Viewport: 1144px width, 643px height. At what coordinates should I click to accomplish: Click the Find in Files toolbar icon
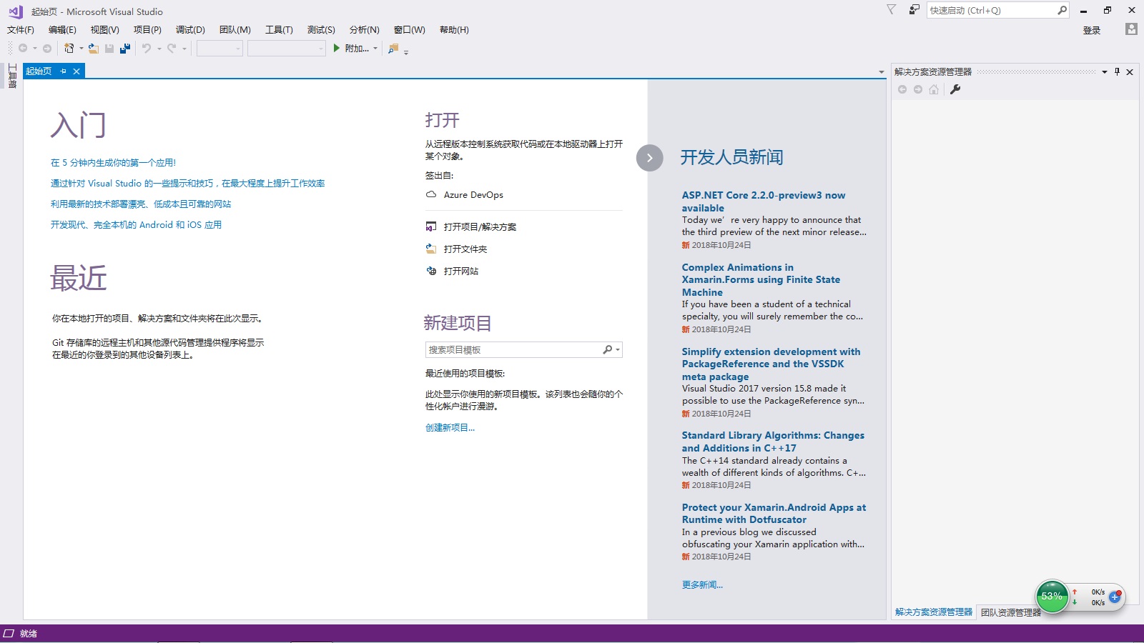pyautogui.click(x=393, y=49)
